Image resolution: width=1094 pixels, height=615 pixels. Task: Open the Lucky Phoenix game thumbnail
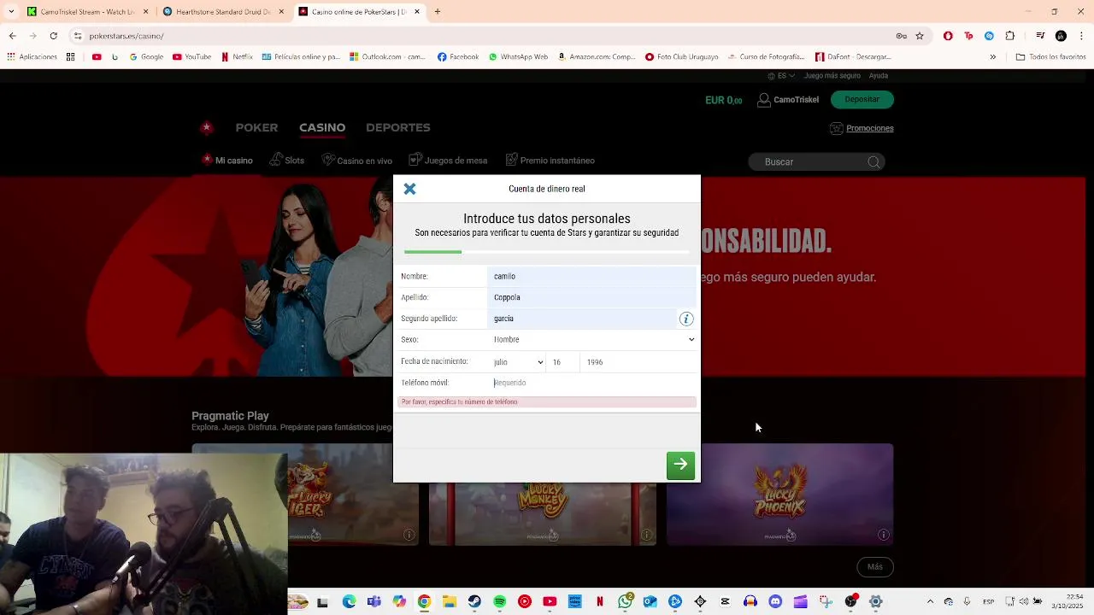pos(779,494)
